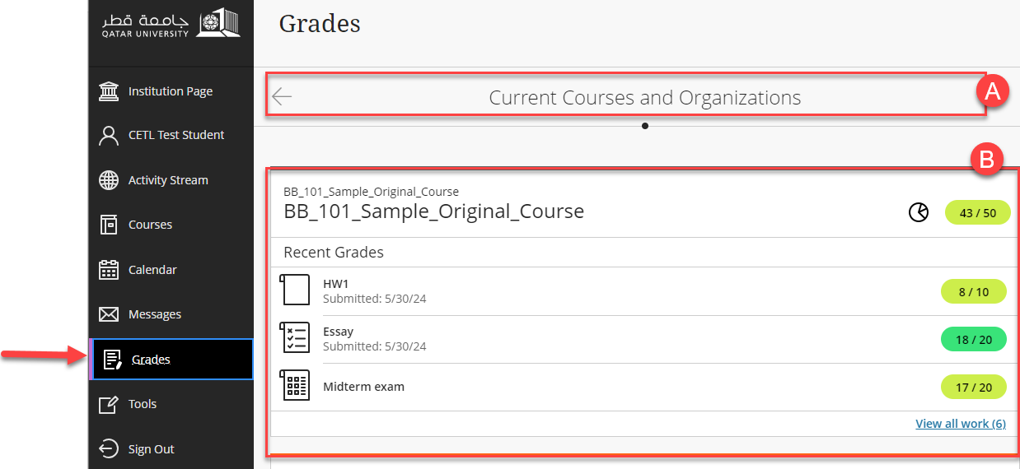Open the BB_101_Sample_Original_Course title link
The height and width of the screenshot is (469, 1020).
(433, 211)
